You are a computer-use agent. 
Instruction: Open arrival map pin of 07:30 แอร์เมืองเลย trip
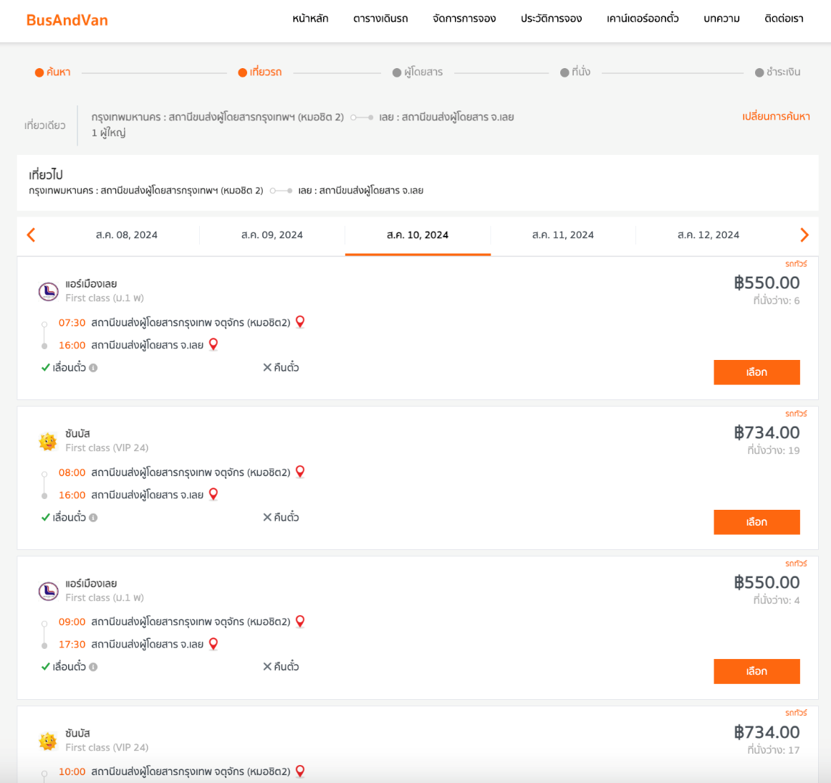[x=213, y=345]
